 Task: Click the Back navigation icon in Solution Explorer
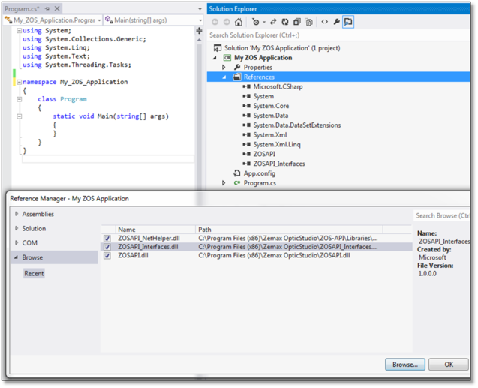click(215, 22)
